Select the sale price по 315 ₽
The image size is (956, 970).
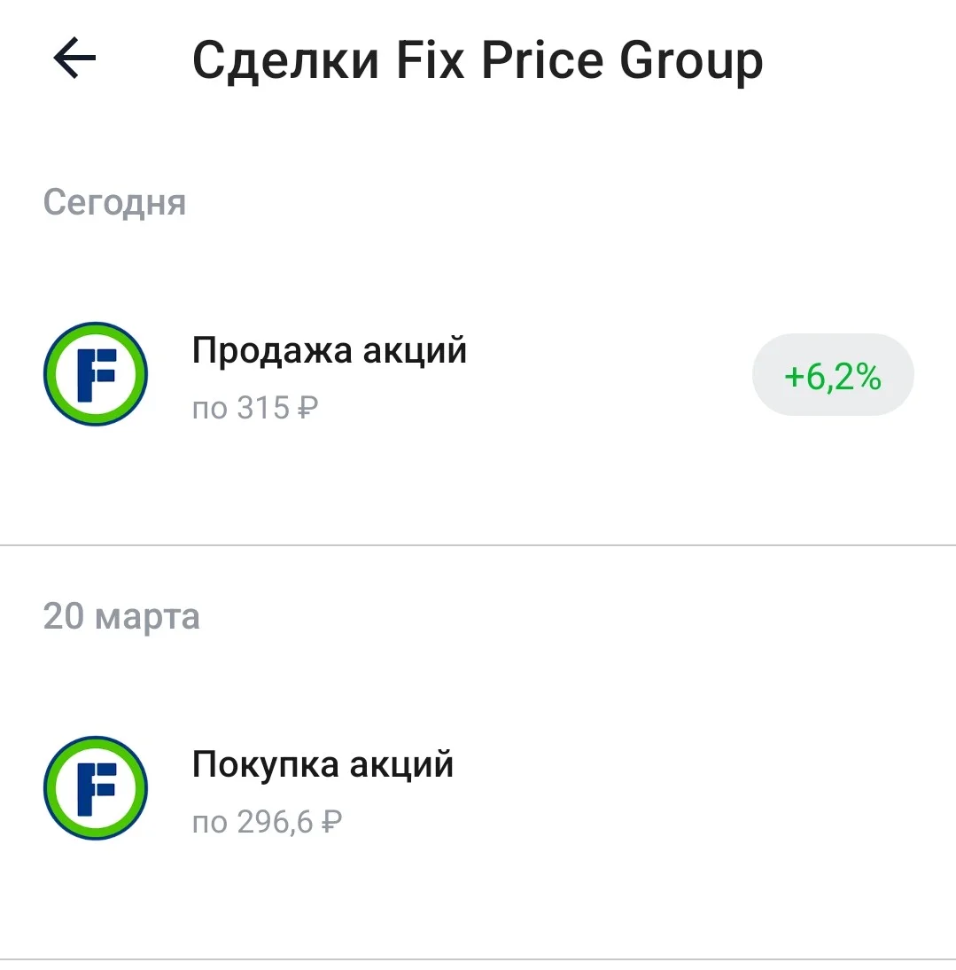[x=255, y=408]
